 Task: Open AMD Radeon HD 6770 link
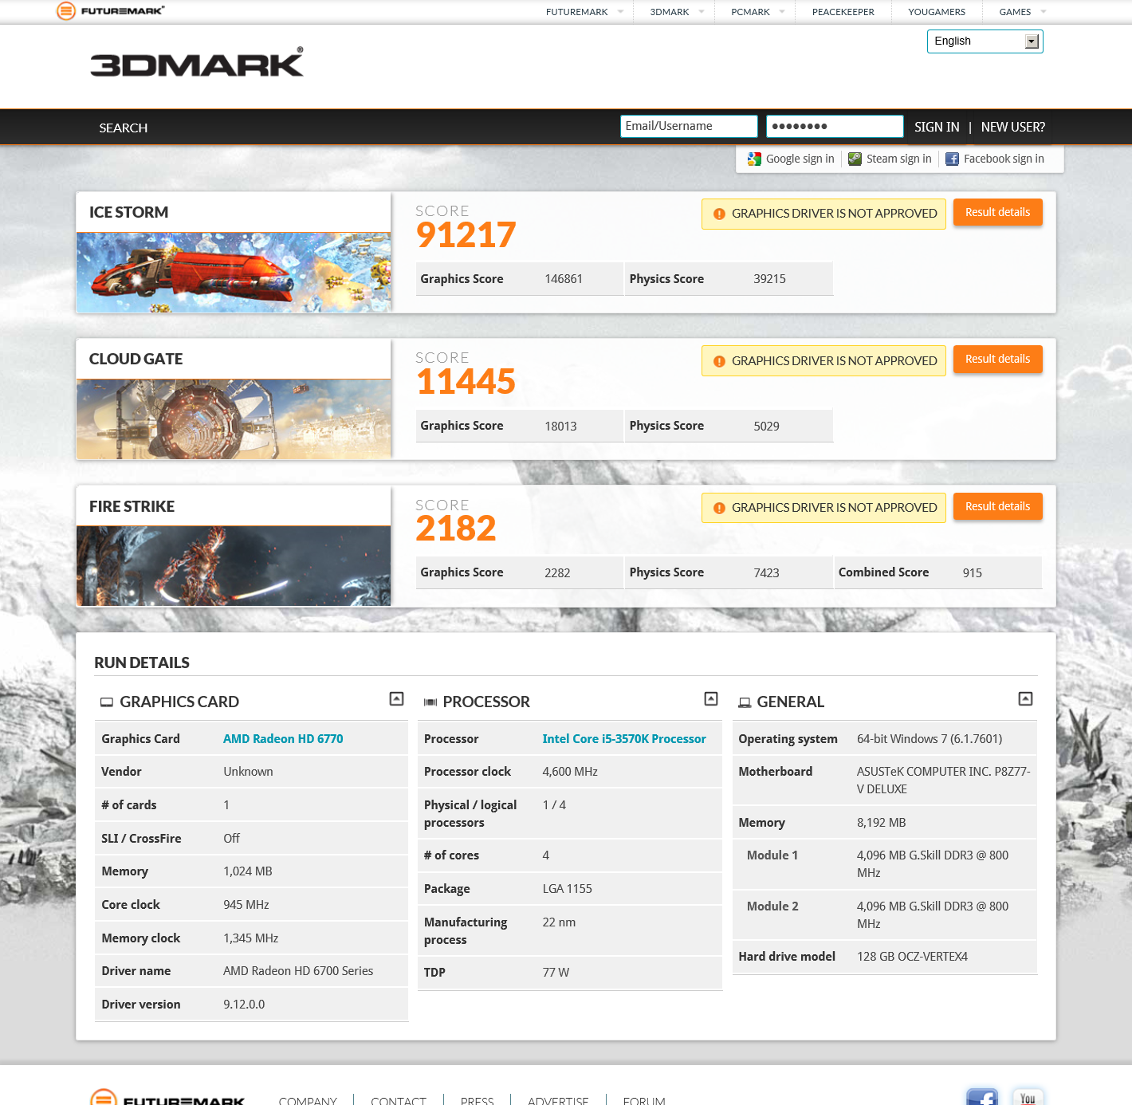click(x=283, y=739)
